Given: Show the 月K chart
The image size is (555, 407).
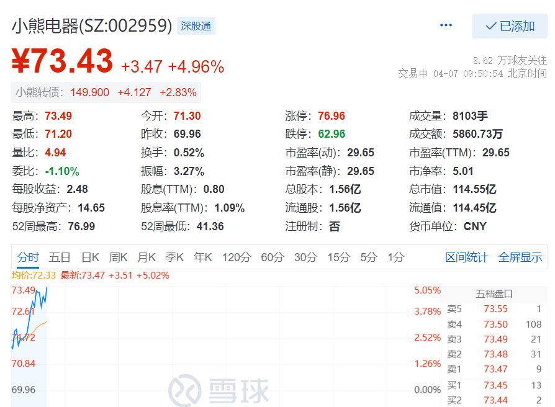Looking at the screenshot, I should pos(147,257).
